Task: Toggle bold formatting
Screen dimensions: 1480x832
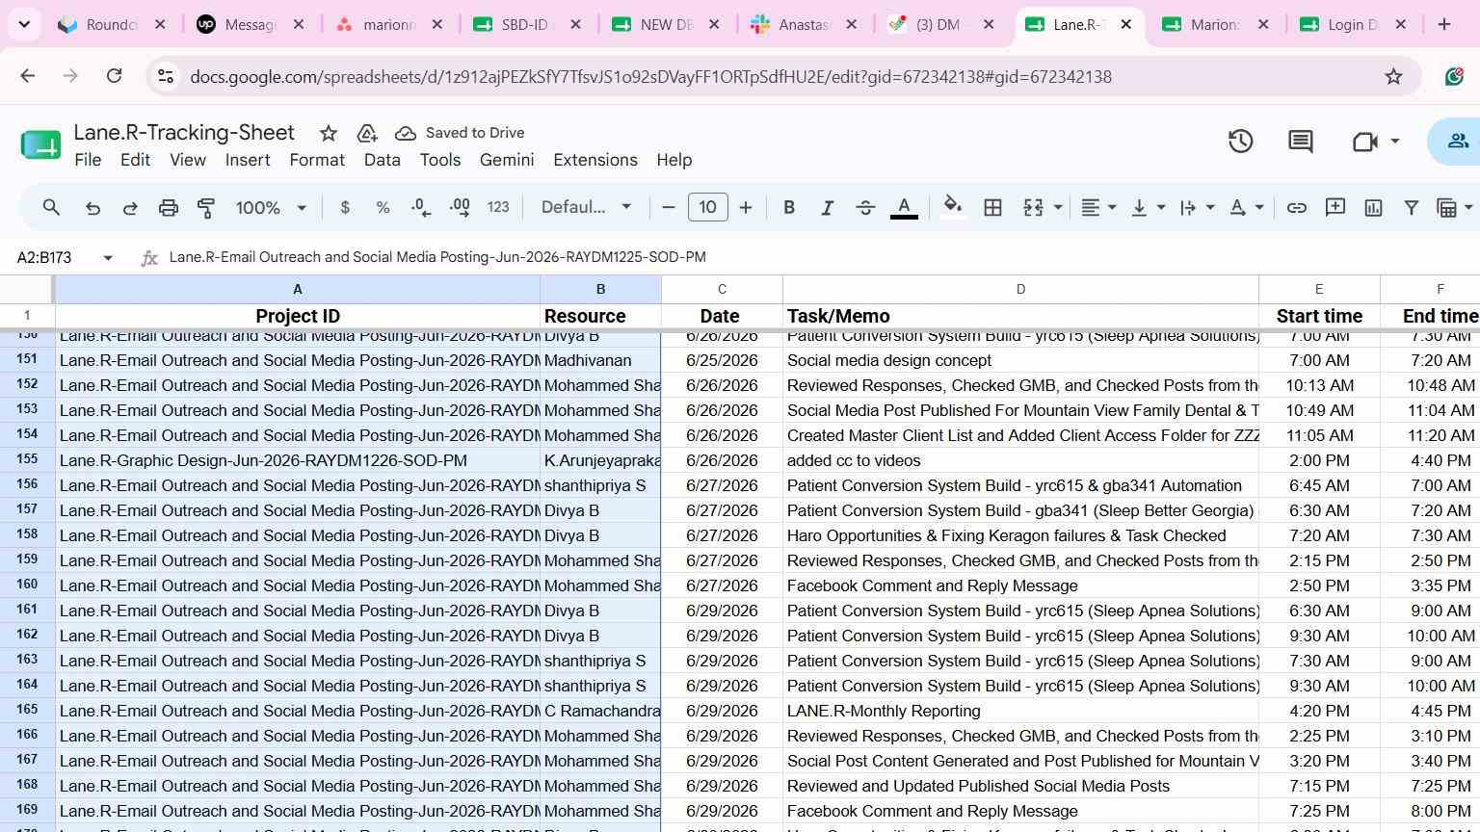Action: click(789, 207)
